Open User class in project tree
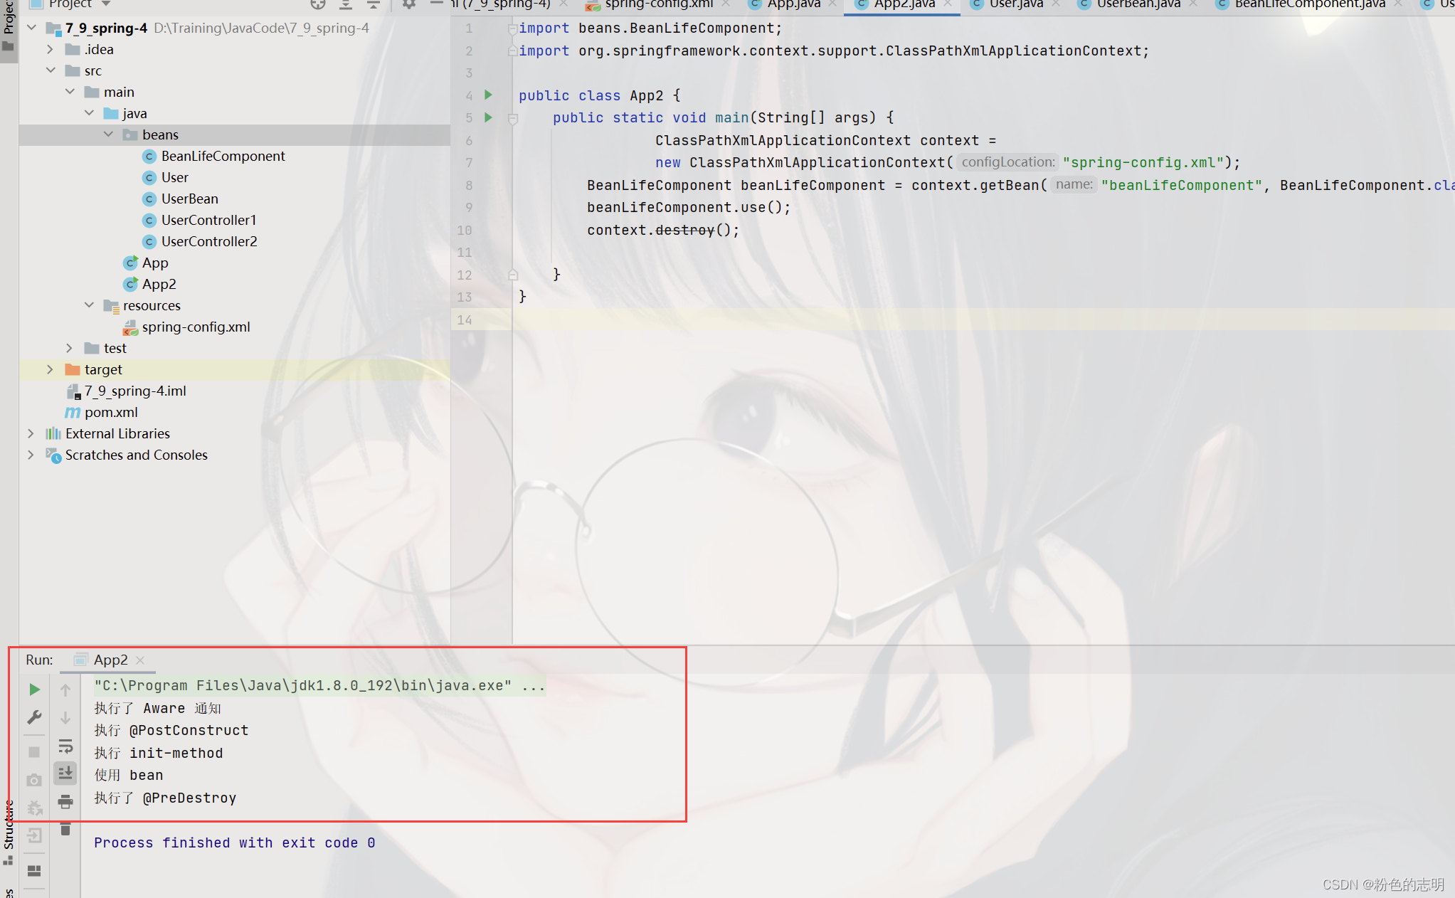Image resolution: width=1455 pixels, height=898 pixels. tap(174, 177)
